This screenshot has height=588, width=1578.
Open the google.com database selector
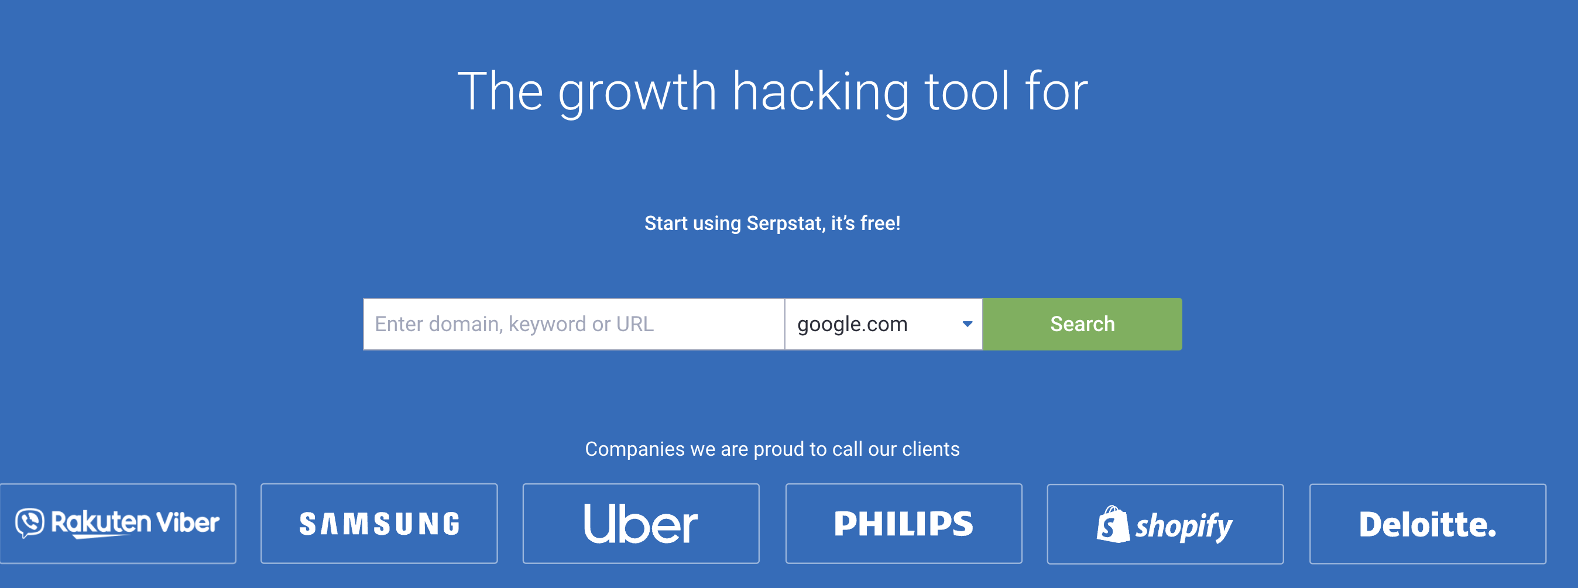tap(883, 324)
